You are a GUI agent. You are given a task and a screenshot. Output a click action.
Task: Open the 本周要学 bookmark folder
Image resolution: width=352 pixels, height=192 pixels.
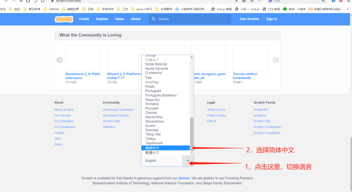point(164,9)
